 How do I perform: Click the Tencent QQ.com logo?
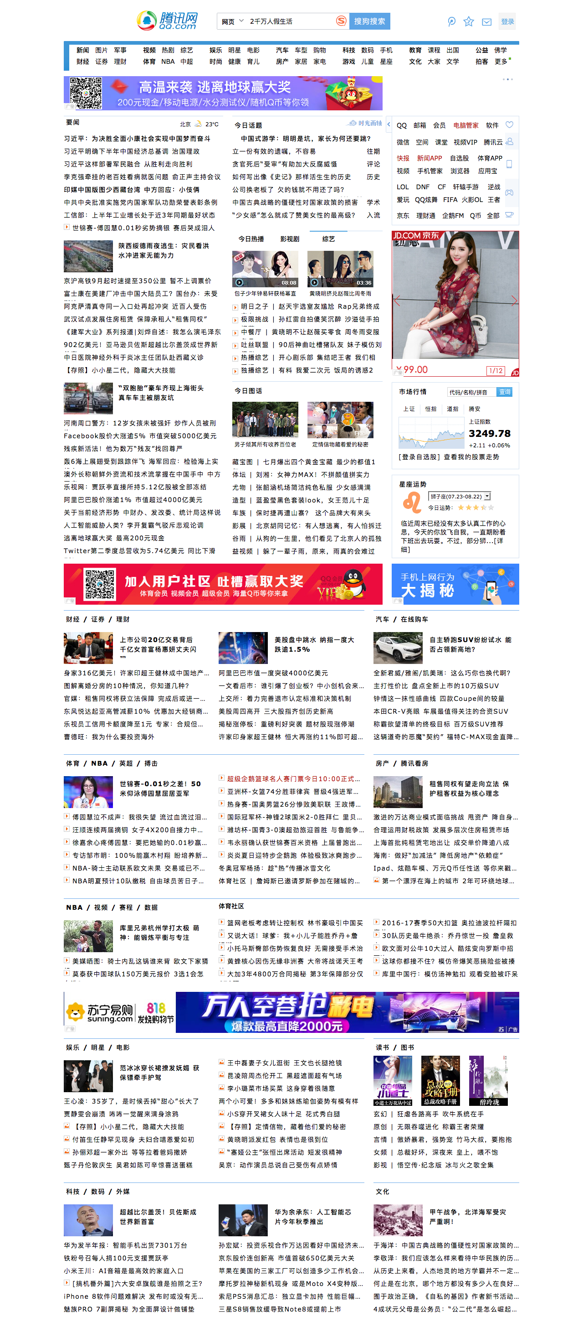(x=167, y=21)
